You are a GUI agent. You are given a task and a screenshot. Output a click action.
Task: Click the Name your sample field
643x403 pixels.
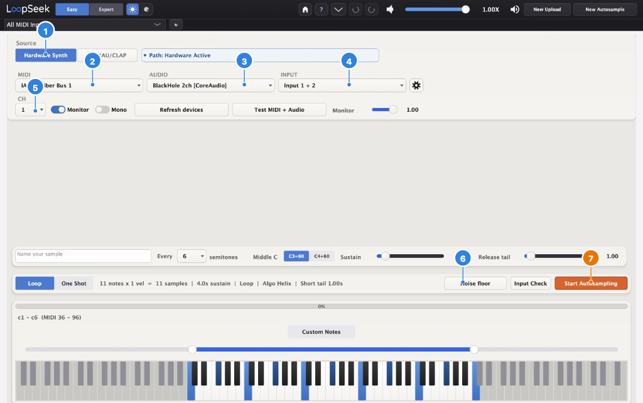pyautogui.click(x=84, y=256)
